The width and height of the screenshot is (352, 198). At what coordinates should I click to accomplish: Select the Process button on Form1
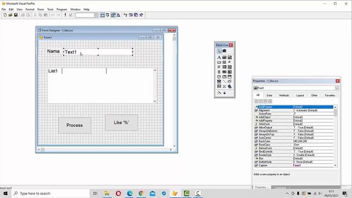(x=75, y=125)
